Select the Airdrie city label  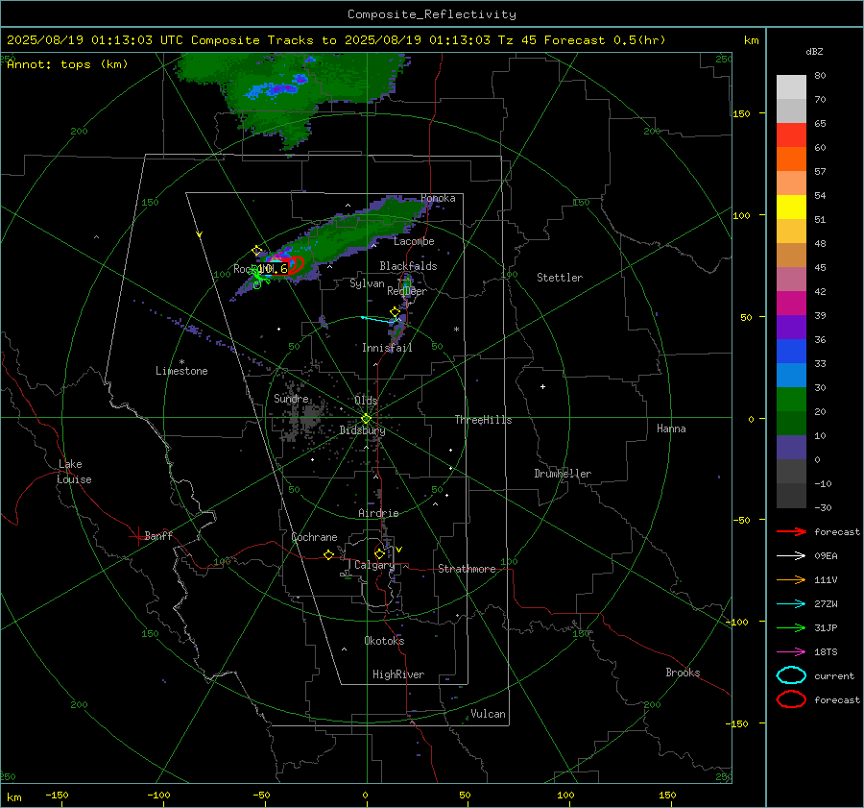378,513
